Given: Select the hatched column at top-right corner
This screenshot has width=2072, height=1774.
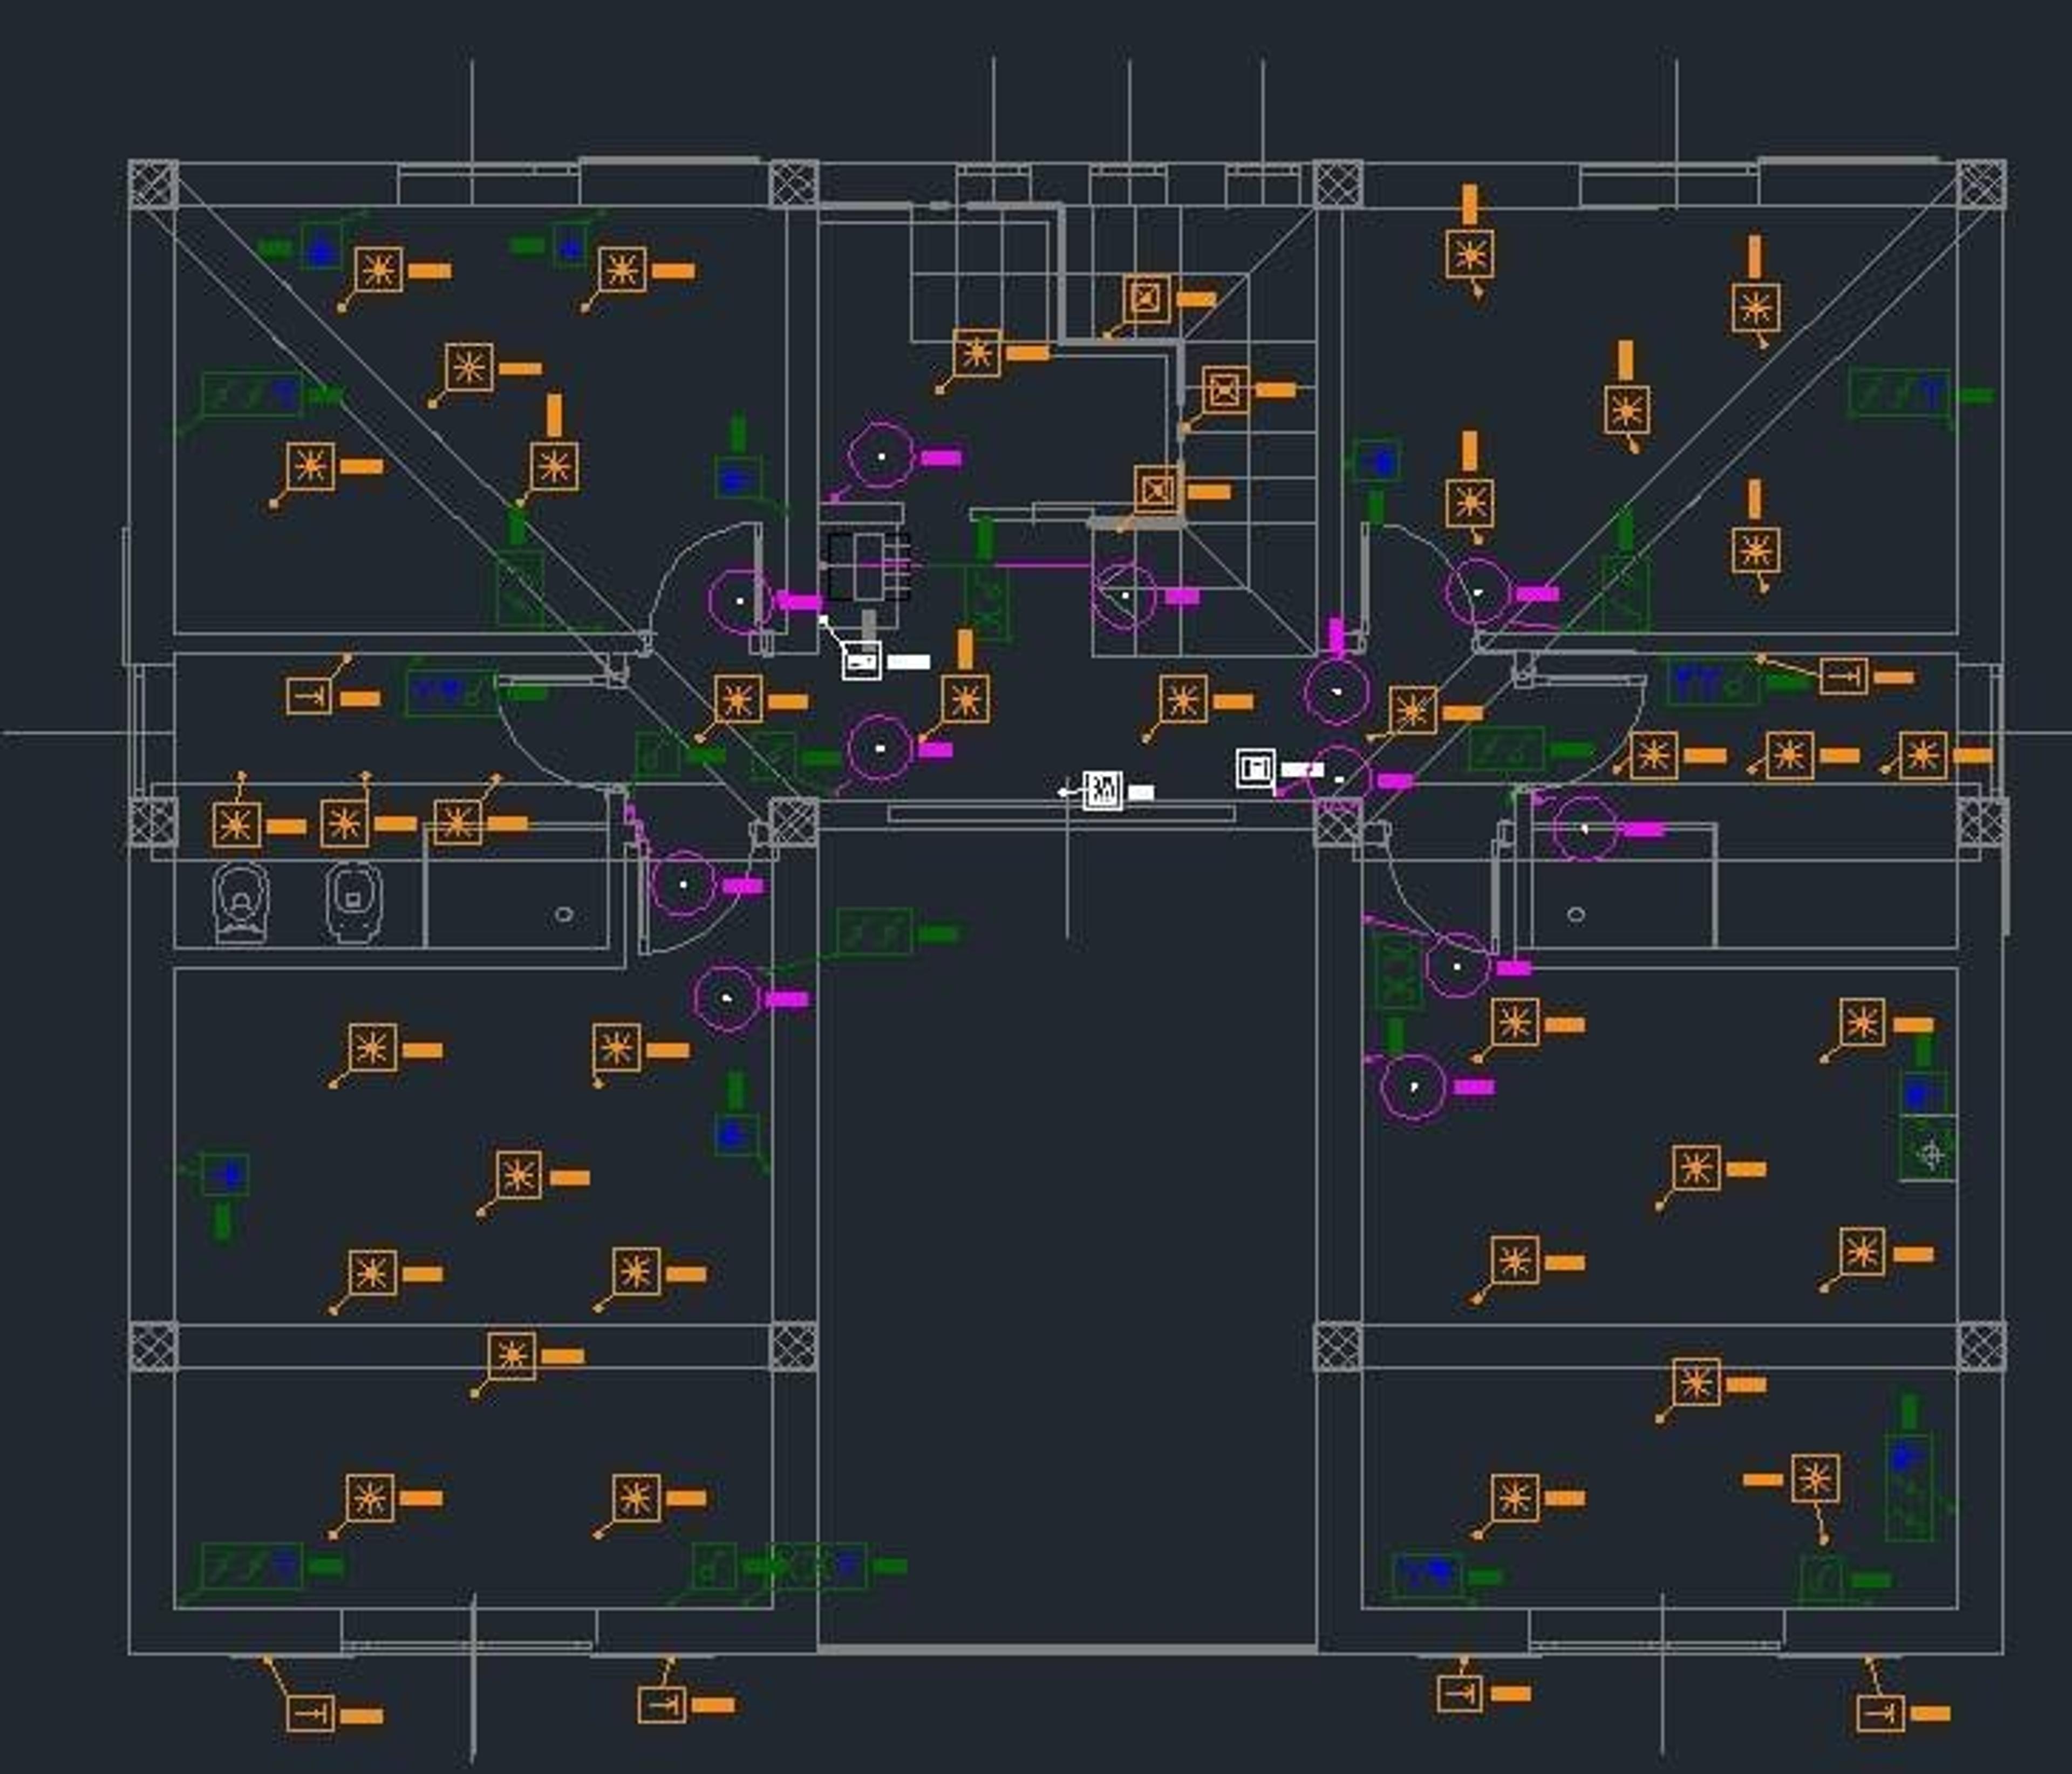Looking at the screenshot, I should point(1981,185).
